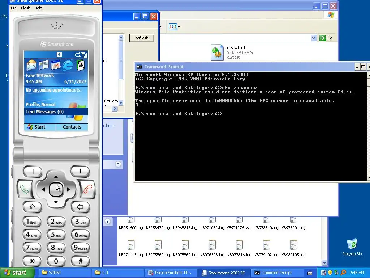This screenshot has height=278, width=370.
Task: Tap the Solitaire cards icon on phone screen
Action: (x=81, y=65)
